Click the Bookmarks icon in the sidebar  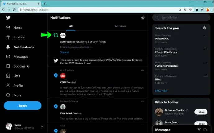8,66
